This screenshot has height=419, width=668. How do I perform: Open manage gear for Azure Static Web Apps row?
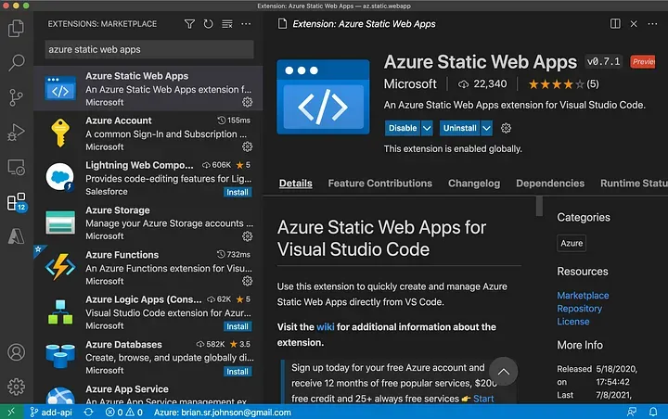[x=247, y=102]
